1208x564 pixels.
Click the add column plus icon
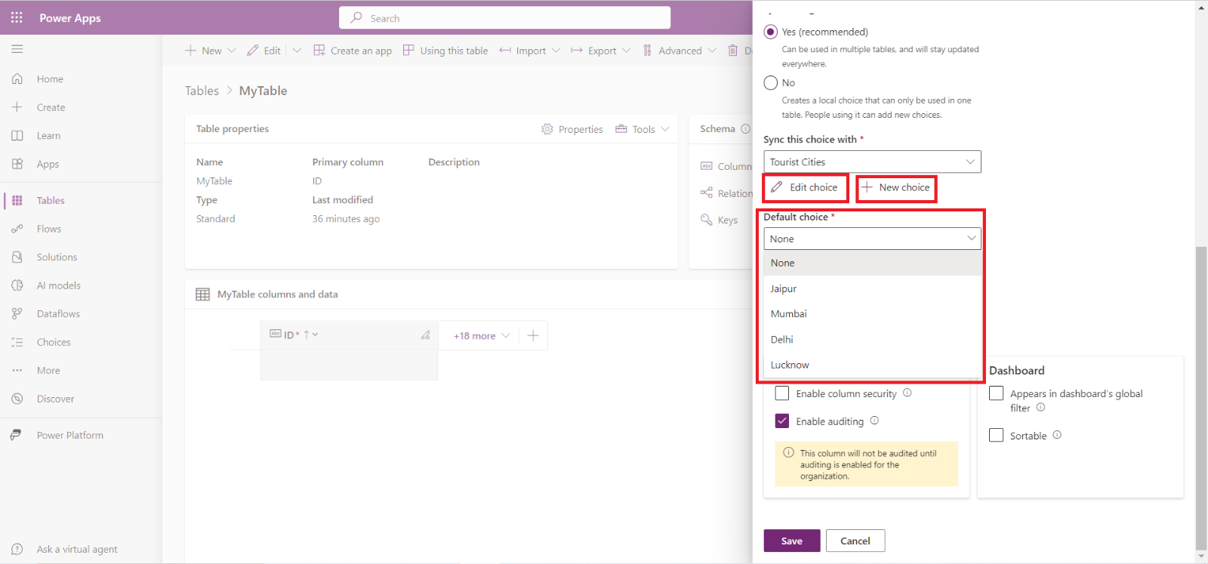(x=533, y=336)
